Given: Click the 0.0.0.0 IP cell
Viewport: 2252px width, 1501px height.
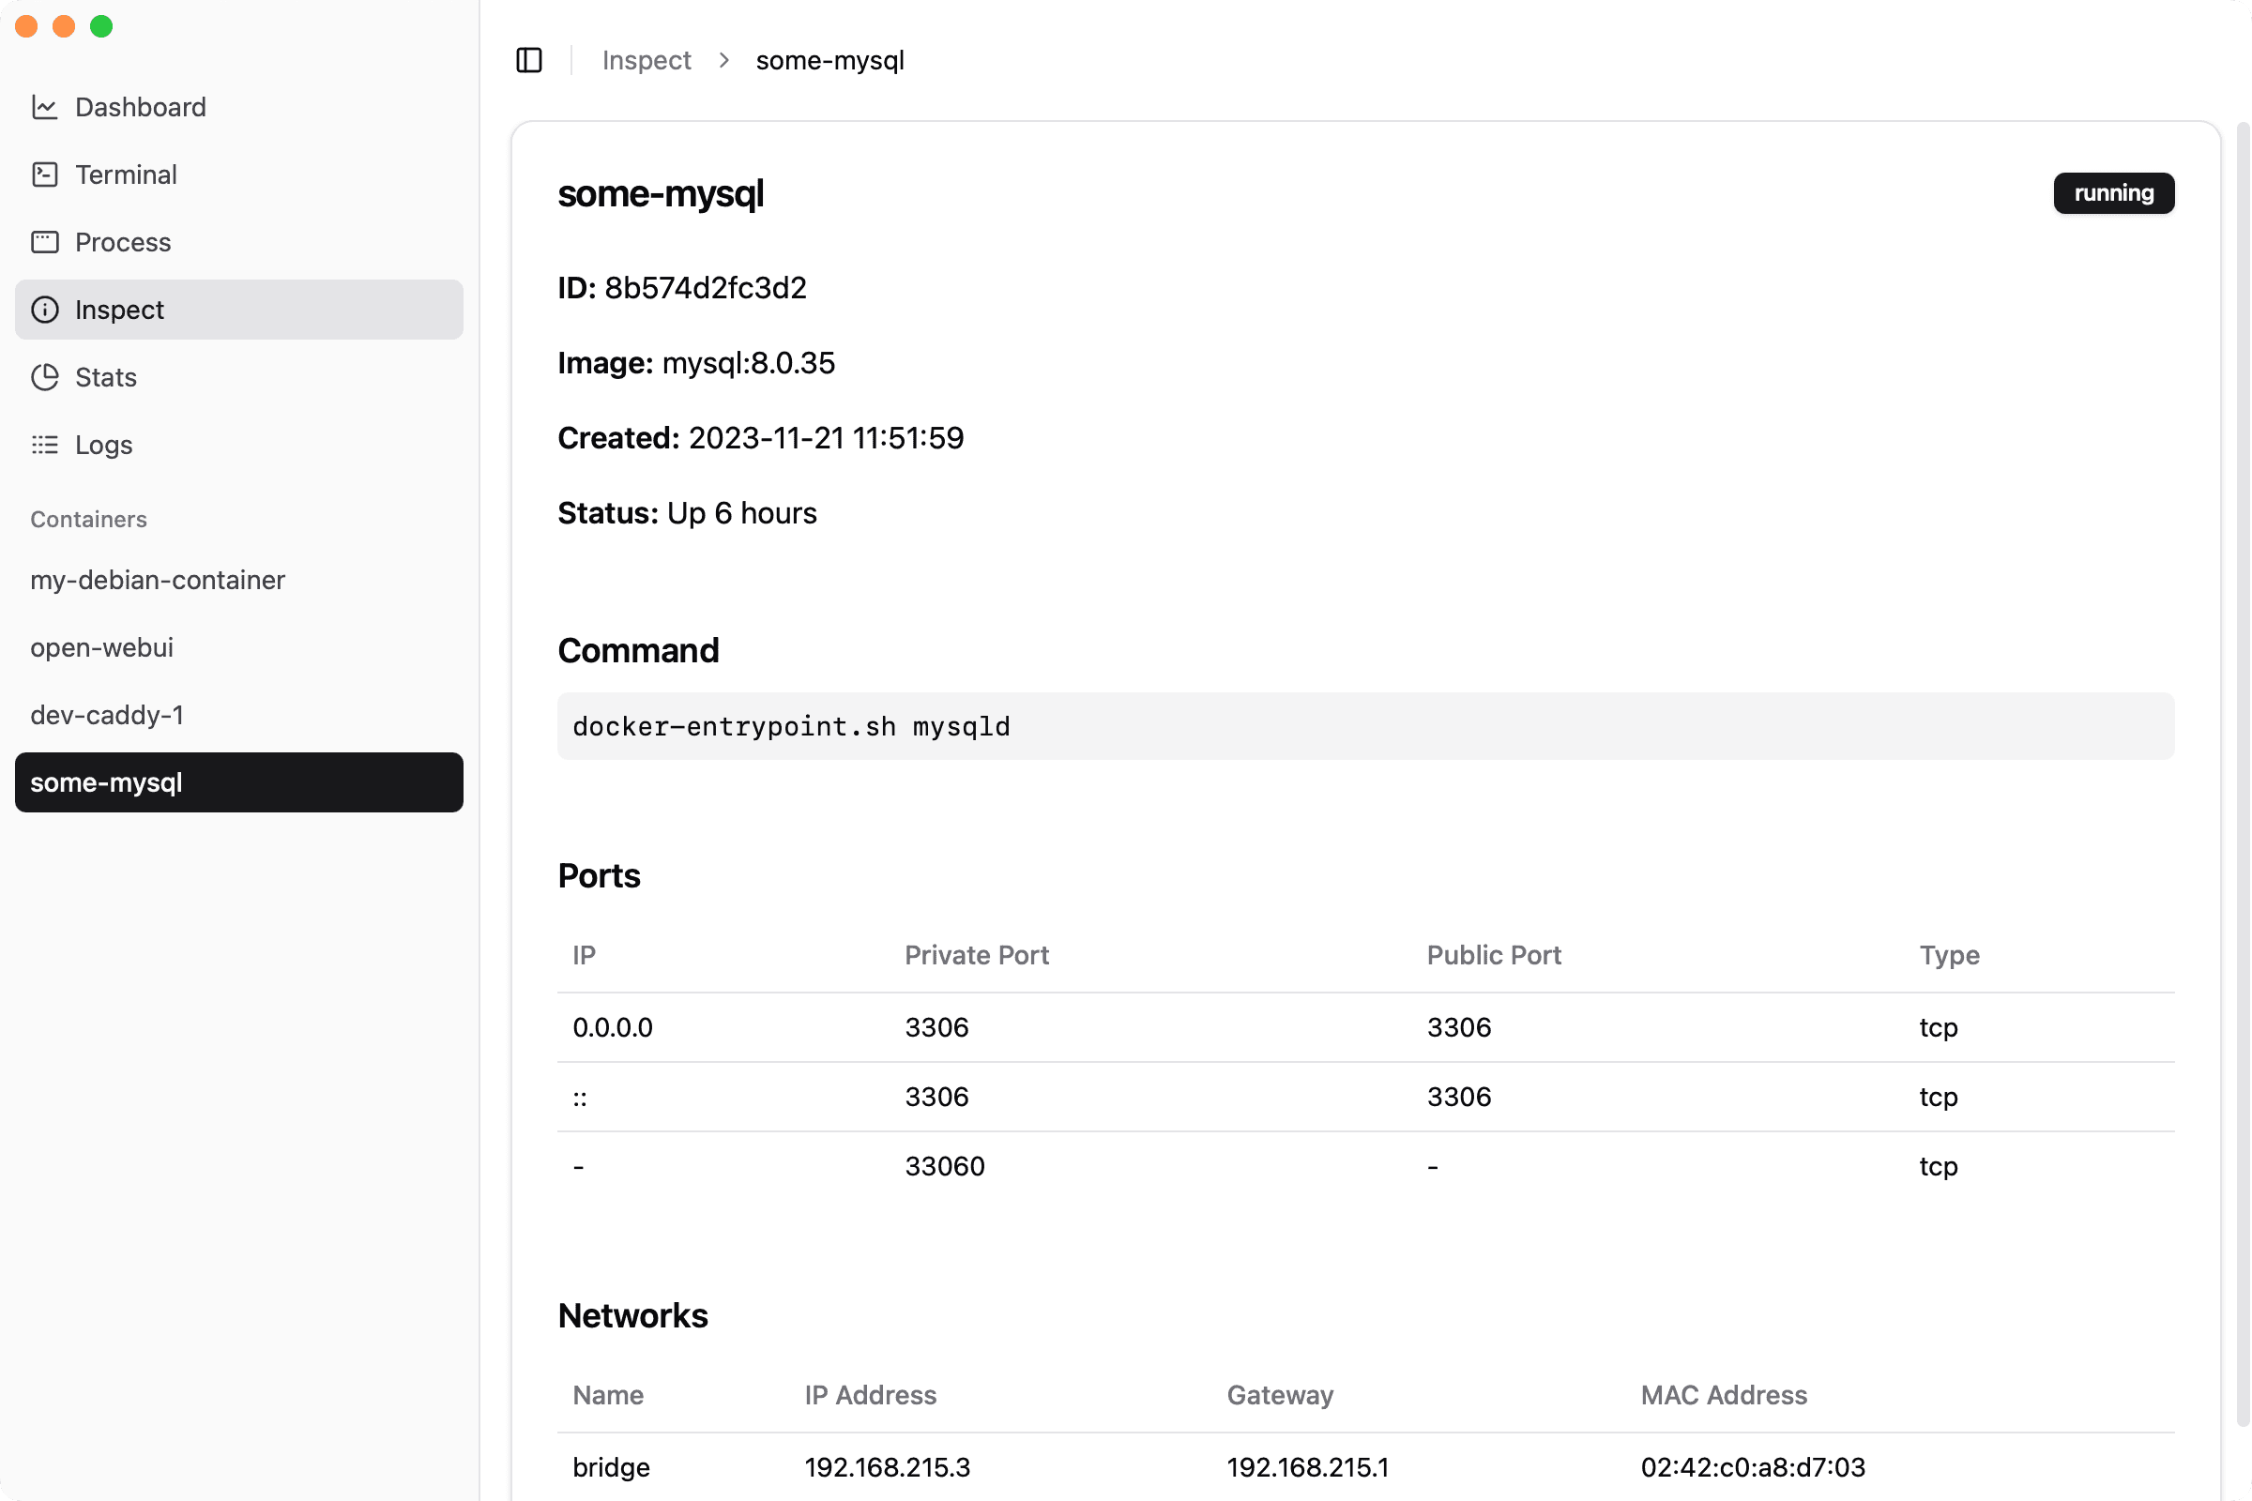Looking at the screenshot, I should tap(613, 1027).
